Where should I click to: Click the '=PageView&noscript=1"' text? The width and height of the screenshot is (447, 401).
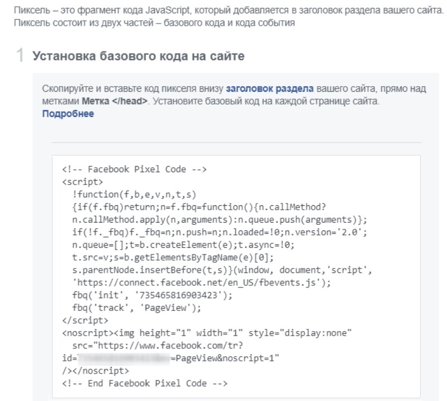(225, 358)
